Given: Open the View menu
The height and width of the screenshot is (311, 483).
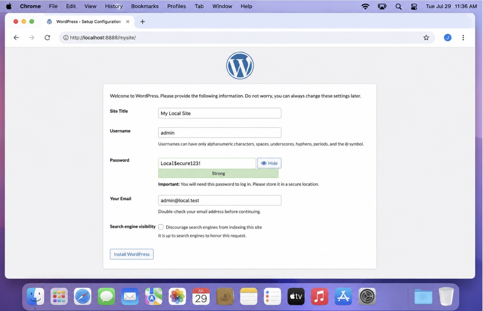Looking at the screenshot, I should click(90, 6).
